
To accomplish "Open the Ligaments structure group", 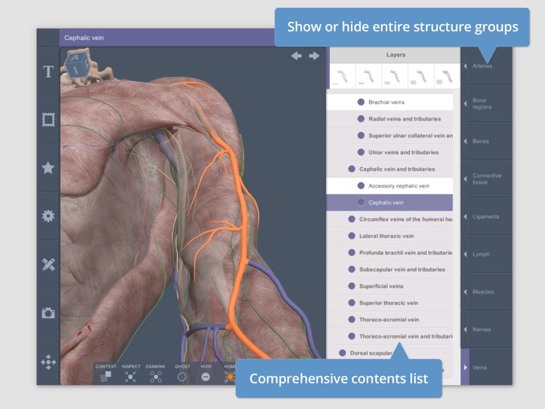I will pos(485,216).
